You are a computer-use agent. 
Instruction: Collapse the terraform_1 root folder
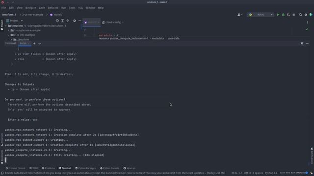6,26
